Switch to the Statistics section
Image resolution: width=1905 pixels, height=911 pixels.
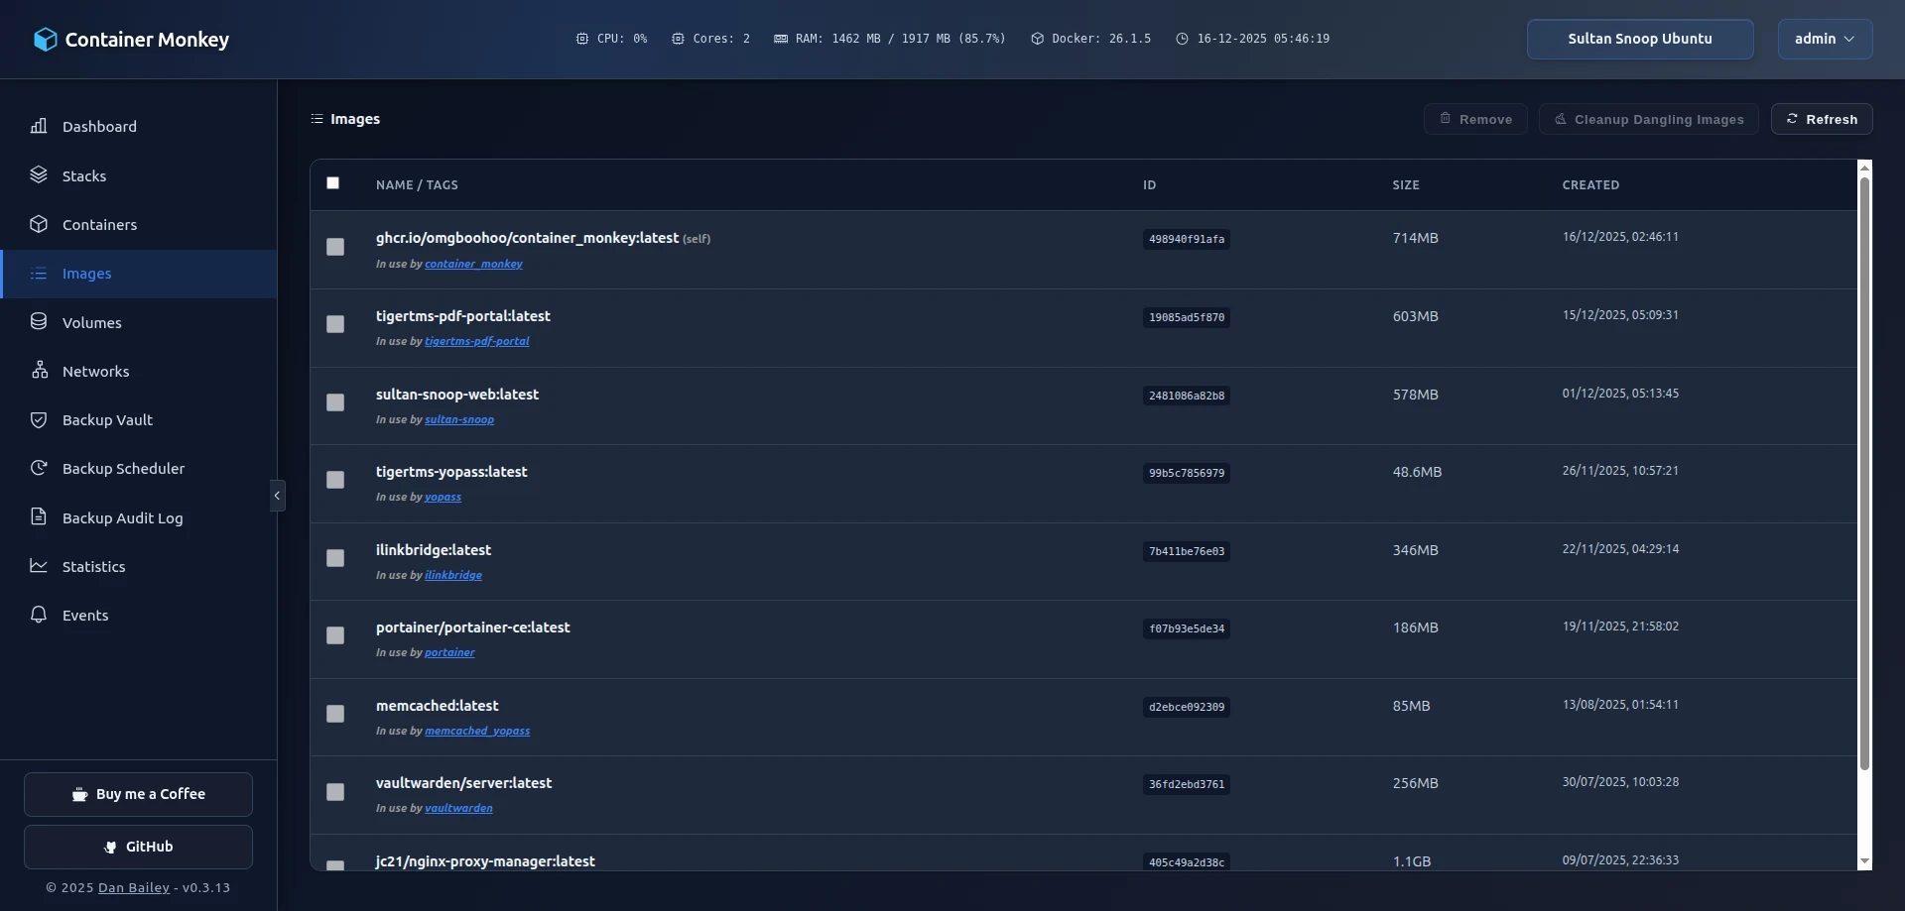[92, 566]
